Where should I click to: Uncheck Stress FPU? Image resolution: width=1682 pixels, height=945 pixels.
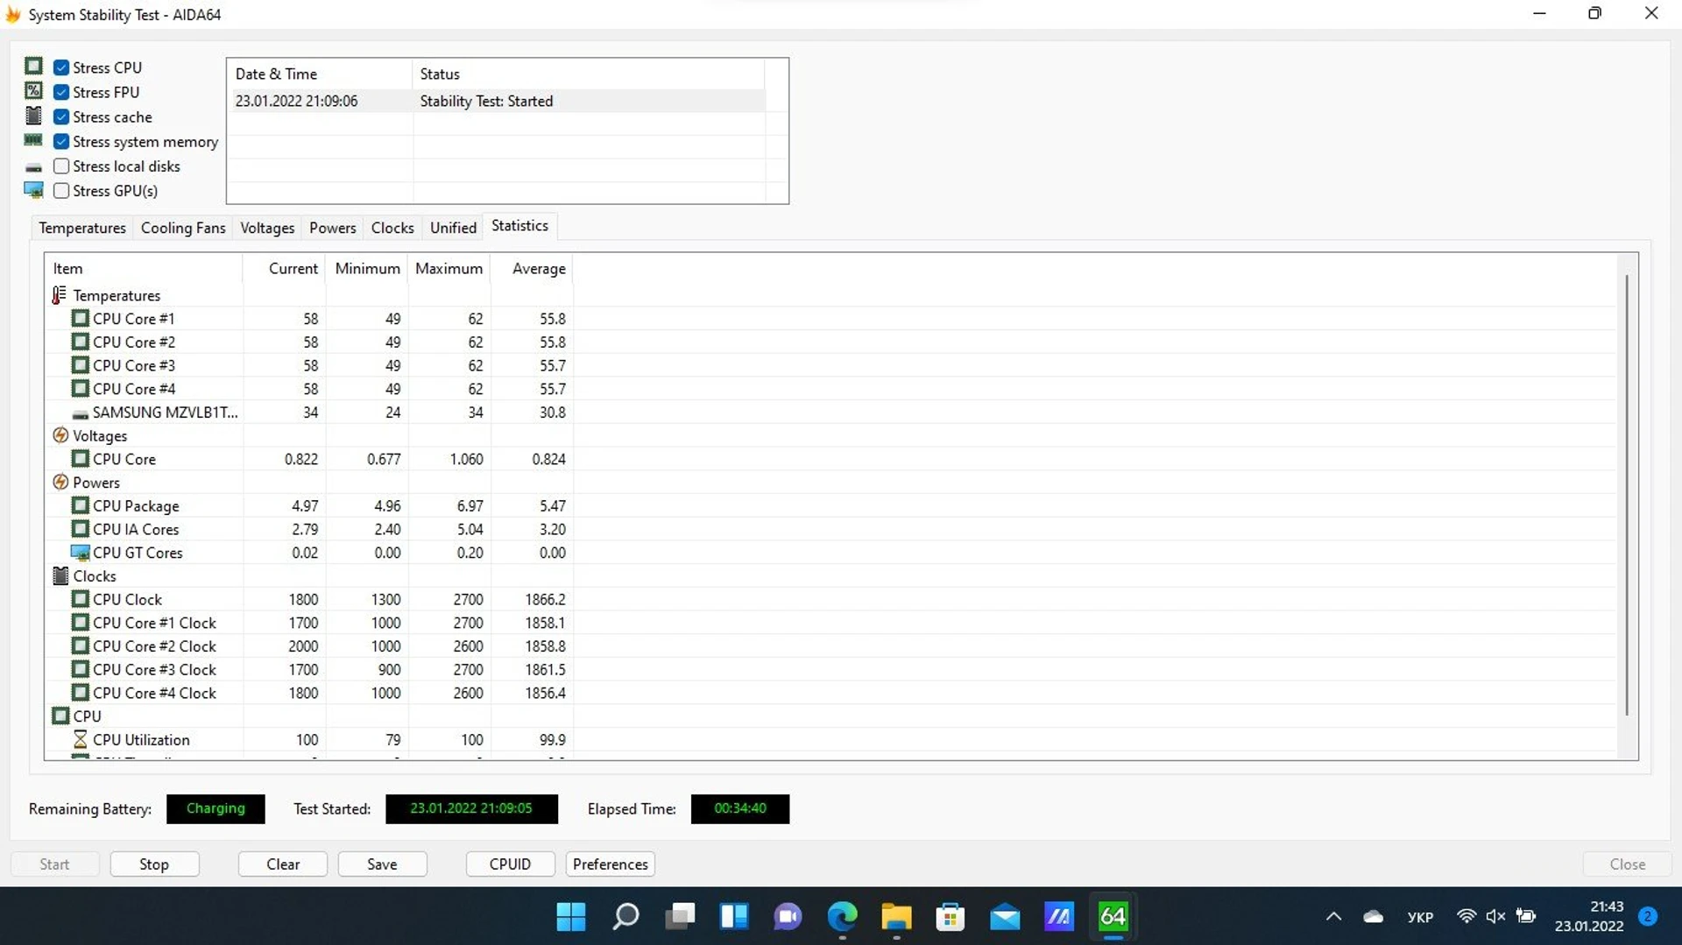61,92
